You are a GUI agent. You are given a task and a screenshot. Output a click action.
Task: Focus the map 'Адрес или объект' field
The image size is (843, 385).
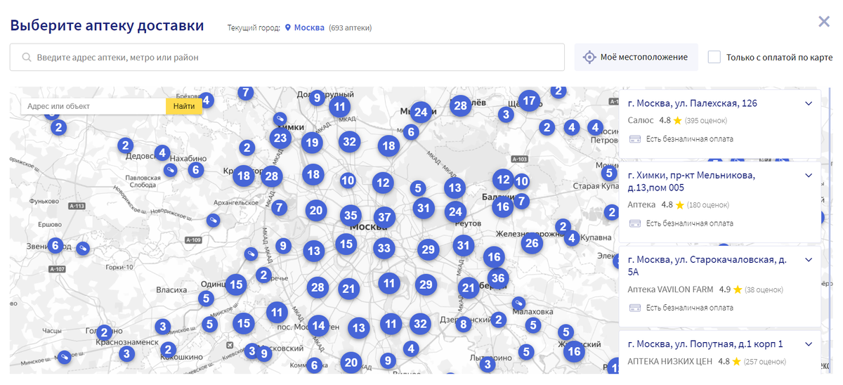pyautogui.click(x=93, y=106)
